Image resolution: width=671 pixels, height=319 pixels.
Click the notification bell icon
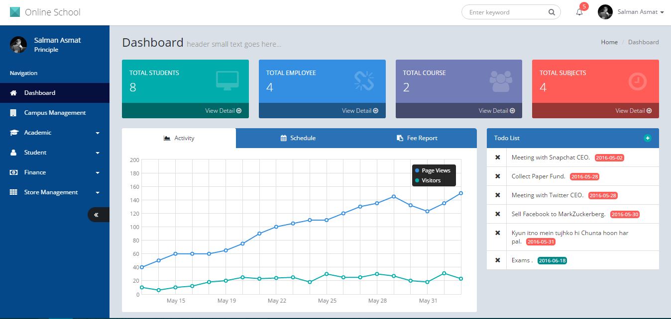pos(579,12)
